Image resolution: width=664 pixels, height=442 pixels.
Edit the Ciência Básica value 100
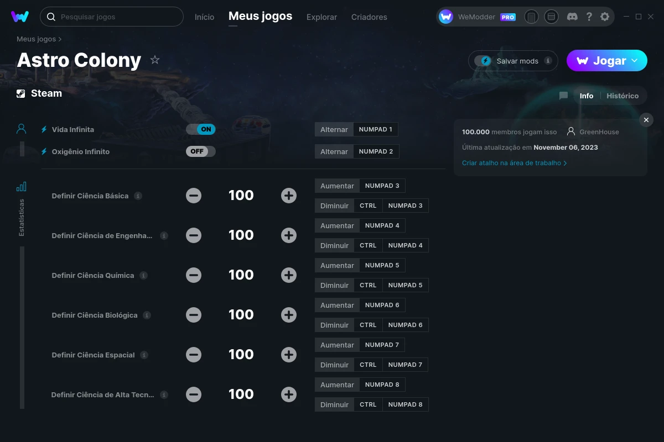(241, 196)
